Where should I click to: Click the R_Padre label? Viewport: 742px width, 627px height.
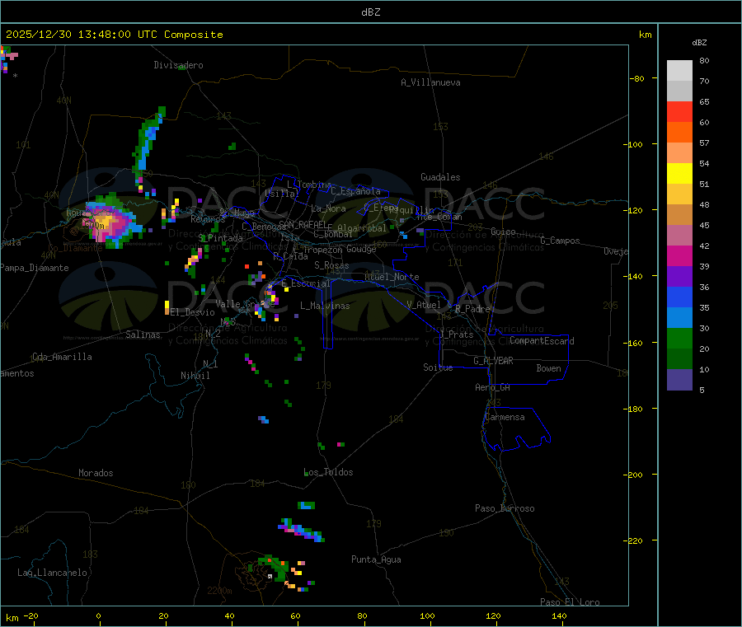coord(472,309)
